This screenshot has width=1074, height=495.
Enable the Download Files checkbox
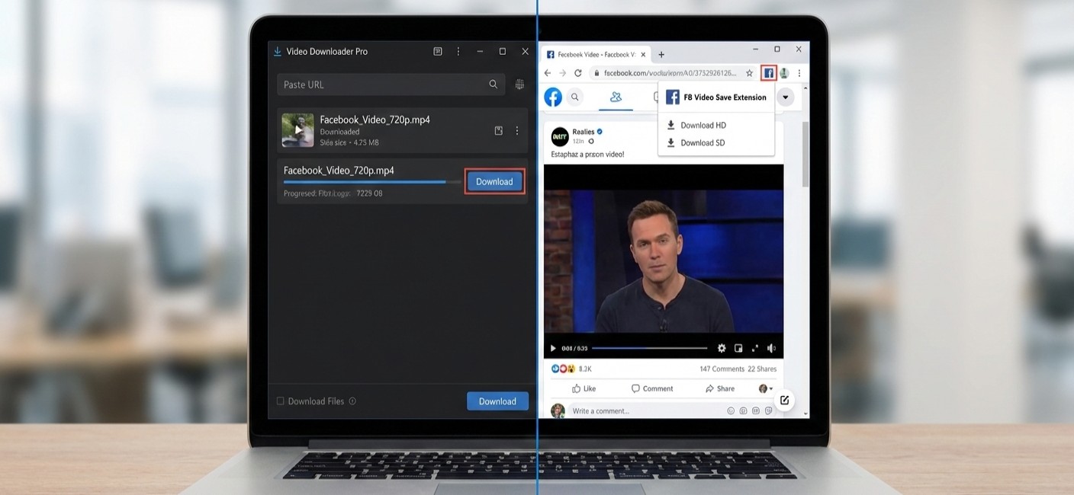(281, 400)
